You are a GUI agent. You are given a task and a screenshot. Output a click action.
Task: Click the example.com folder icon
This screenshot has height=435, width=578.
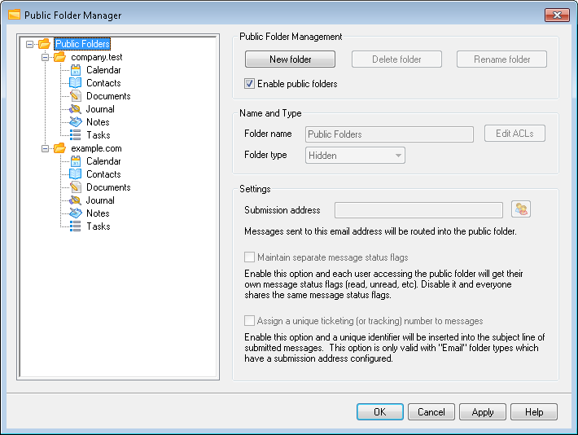click(x=59, y=148)
